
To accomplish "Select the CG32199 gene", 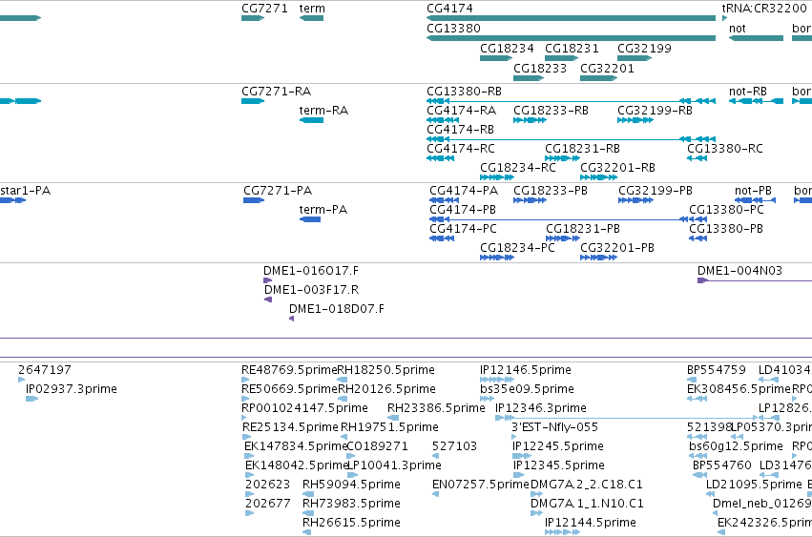I will click(635, 58).
